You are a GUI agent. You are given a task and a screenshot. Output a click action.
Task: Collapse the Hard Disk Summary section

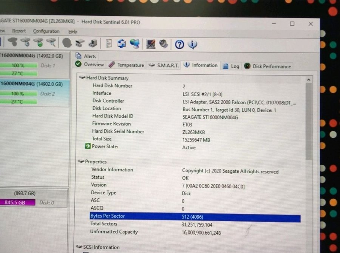tap(81, 78)
